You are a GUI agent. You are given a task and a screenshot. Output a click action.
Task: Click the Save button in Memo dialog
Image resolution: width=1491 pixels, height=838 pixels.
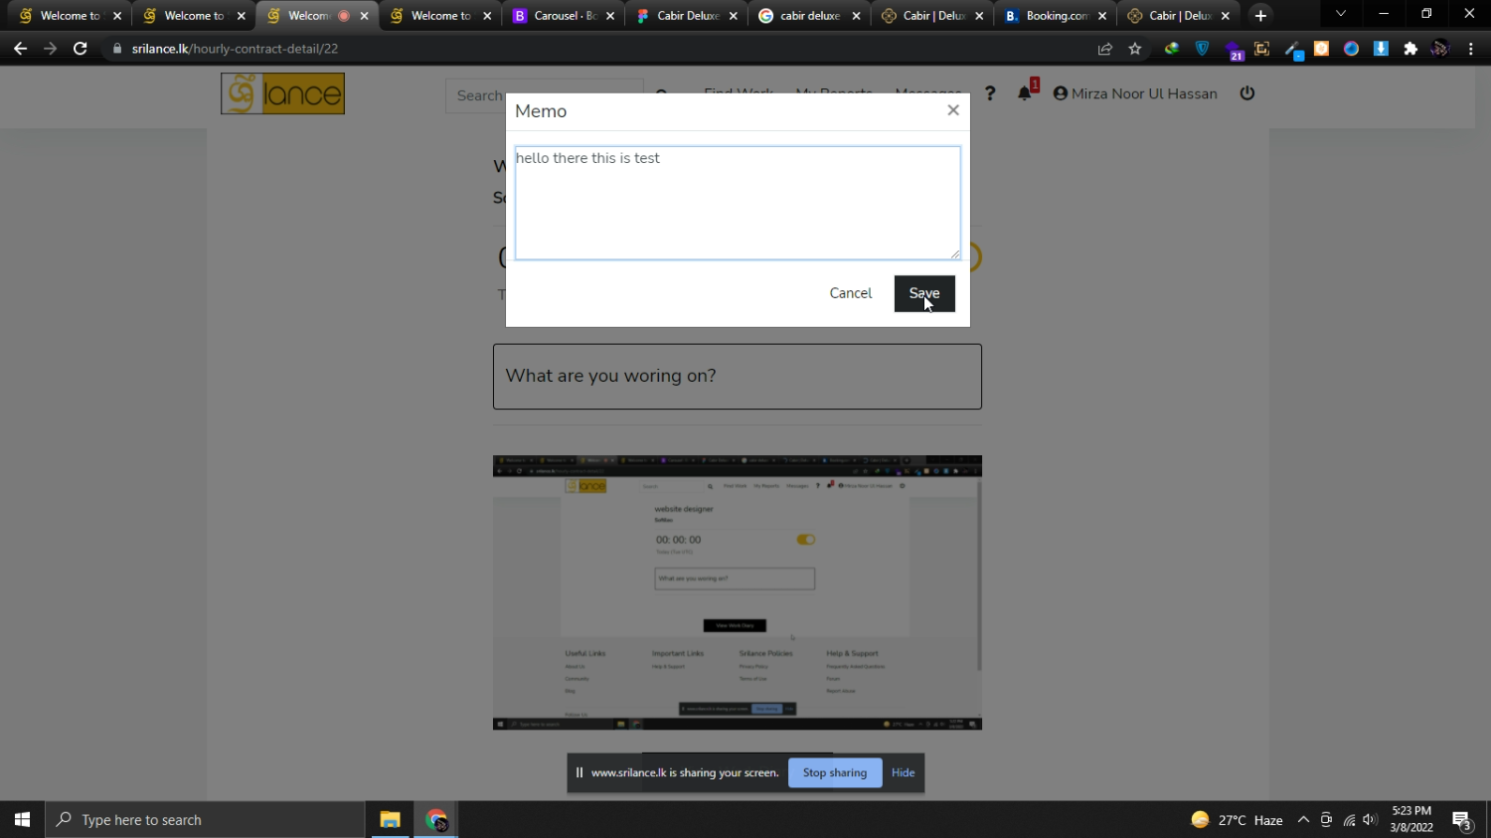923,293
